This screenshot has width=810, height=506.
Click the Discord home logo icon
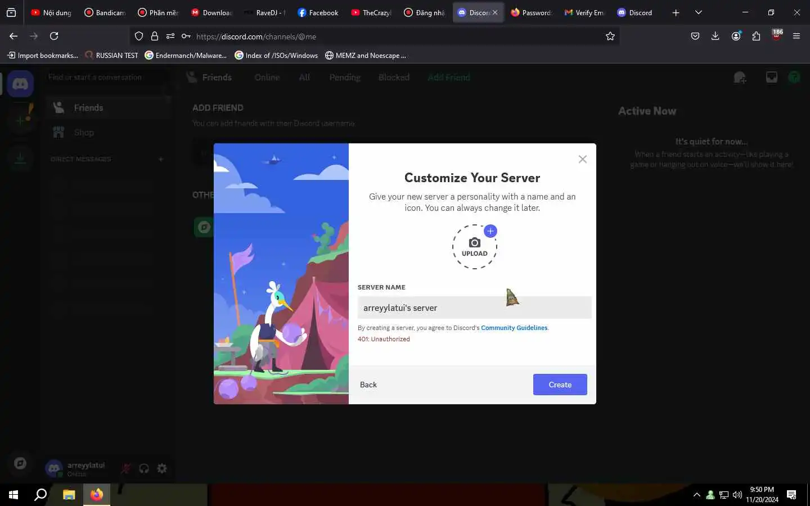pyautogui.click(x=20, y=84)
